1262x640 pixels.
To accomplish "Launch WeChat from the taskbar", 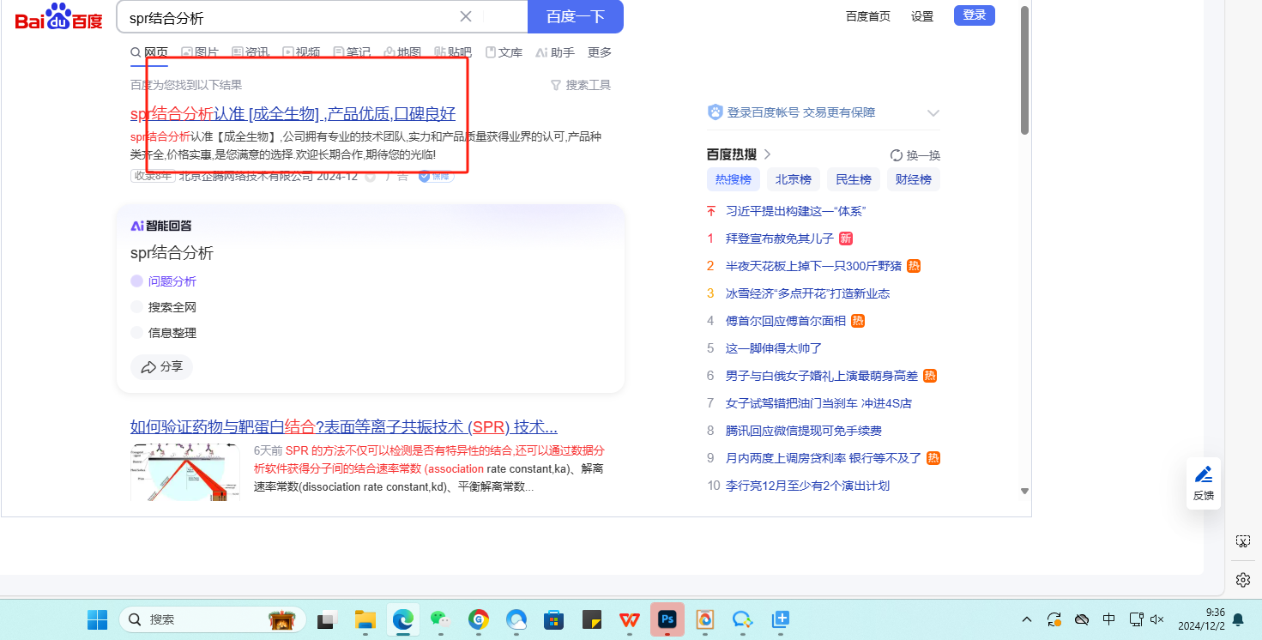I will coord(439,619).
